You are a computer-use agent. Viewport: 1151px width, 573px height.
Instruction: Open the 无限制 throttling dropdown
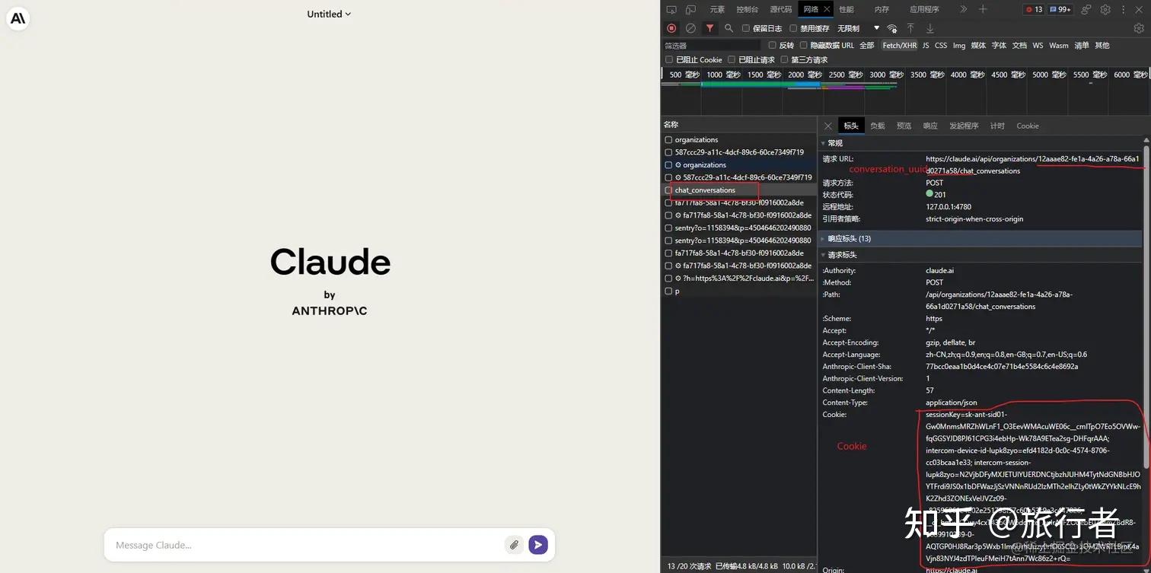[x=858, y=28]
